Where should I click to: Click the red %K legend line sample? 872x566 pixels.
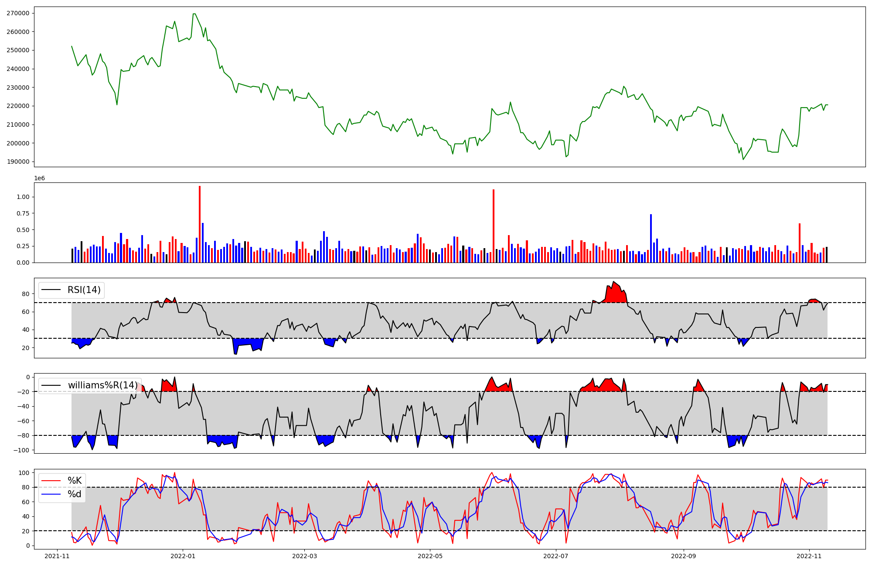51,481
